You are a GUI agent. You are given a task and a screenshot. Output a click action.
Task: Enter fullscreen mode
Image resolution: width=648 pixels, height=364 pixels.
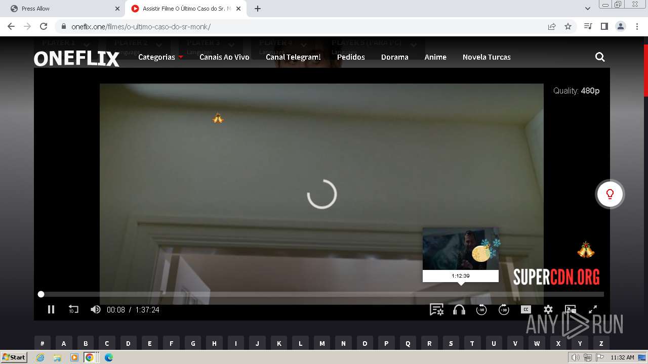pyautogui.click(x=593, y=309)
